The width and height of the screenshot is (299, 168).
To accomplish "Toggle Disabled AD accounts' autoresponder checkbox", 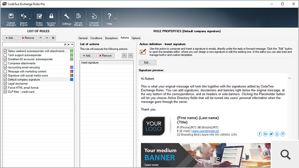I will (5, 59).
